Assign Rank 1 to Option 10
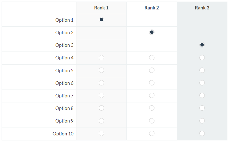 (101, 134)
